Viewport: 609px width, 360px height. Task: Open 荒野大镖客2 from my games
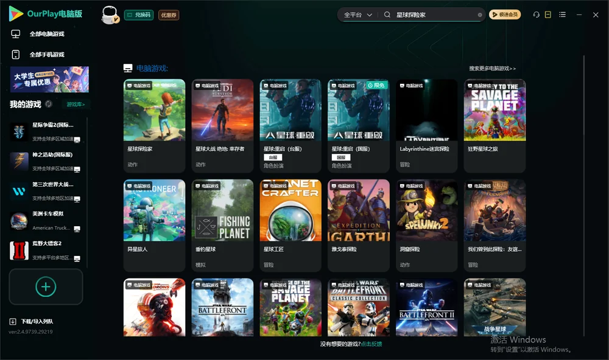pos(46,251)
